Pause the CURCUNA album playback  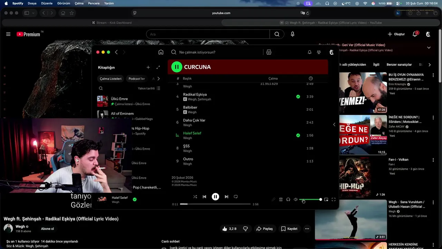tap(176, 67)
